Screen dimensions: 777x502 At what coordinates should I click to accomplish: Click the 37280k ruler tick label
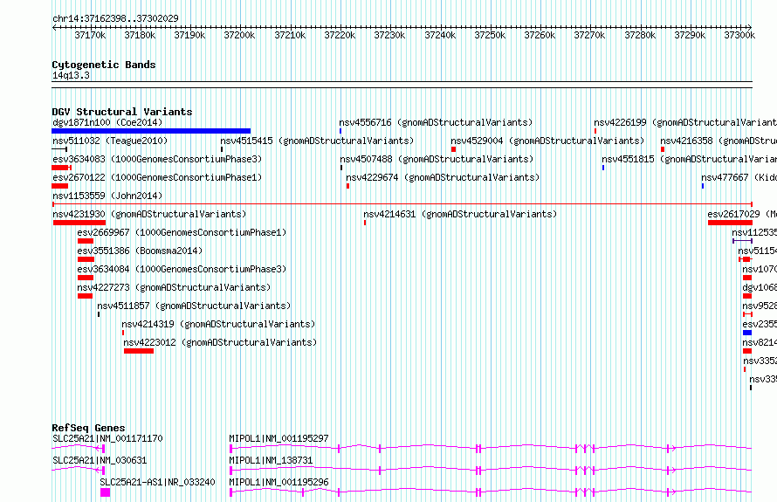point(640,35)
